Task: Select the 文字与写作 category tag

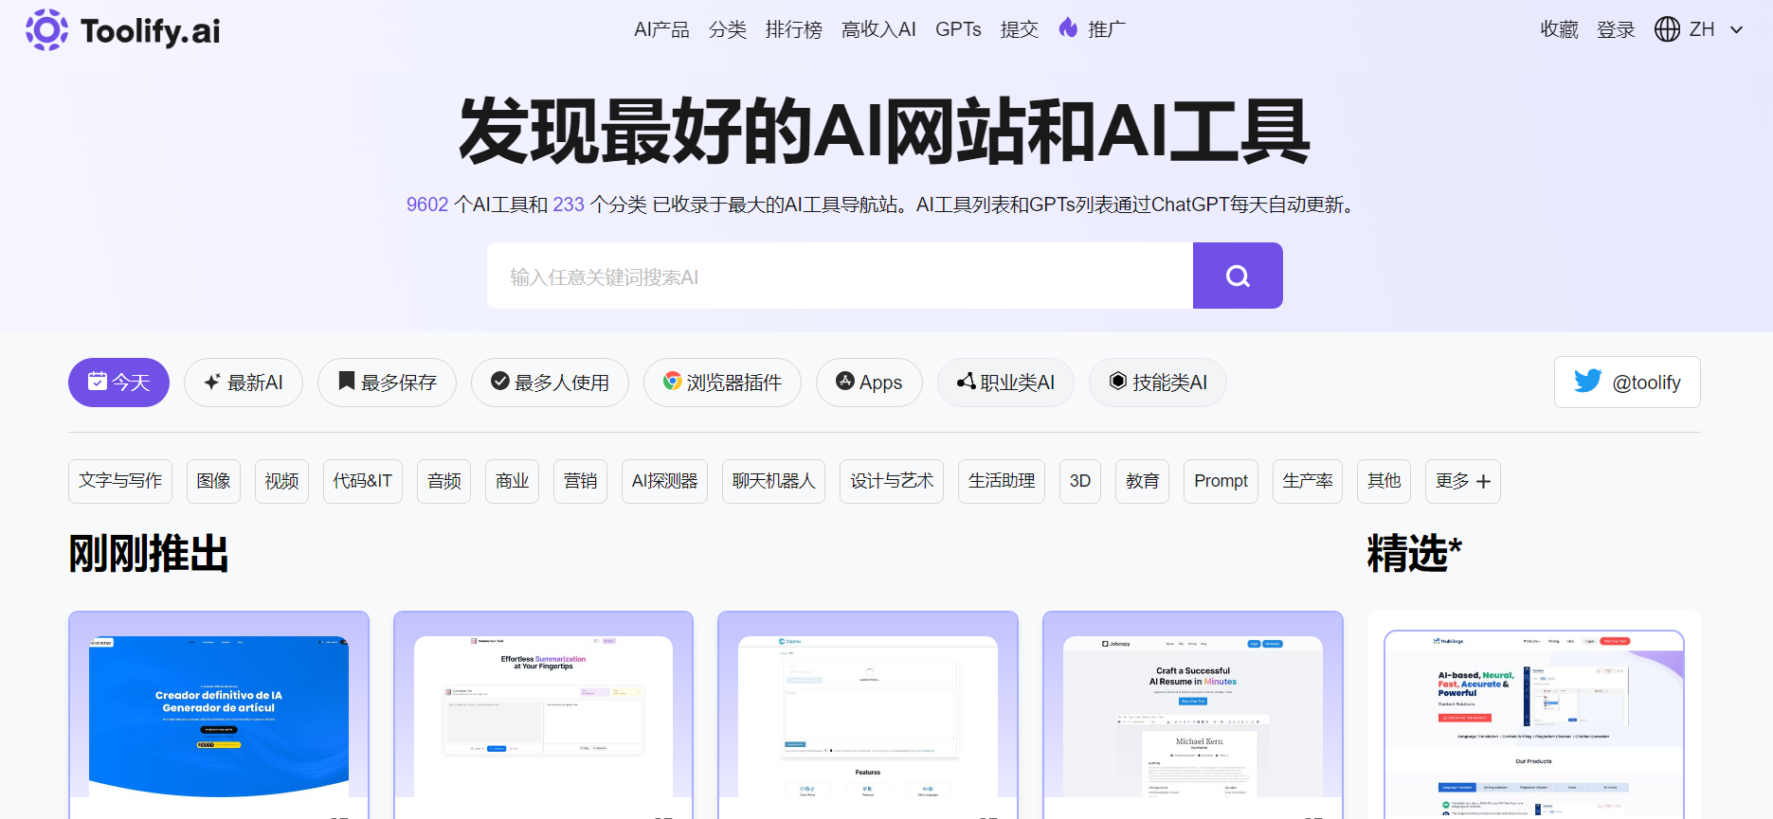Action: pos(120,481)
